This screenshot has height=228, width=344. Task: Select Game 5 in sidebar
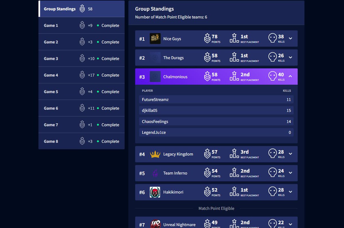pos(81,92)
